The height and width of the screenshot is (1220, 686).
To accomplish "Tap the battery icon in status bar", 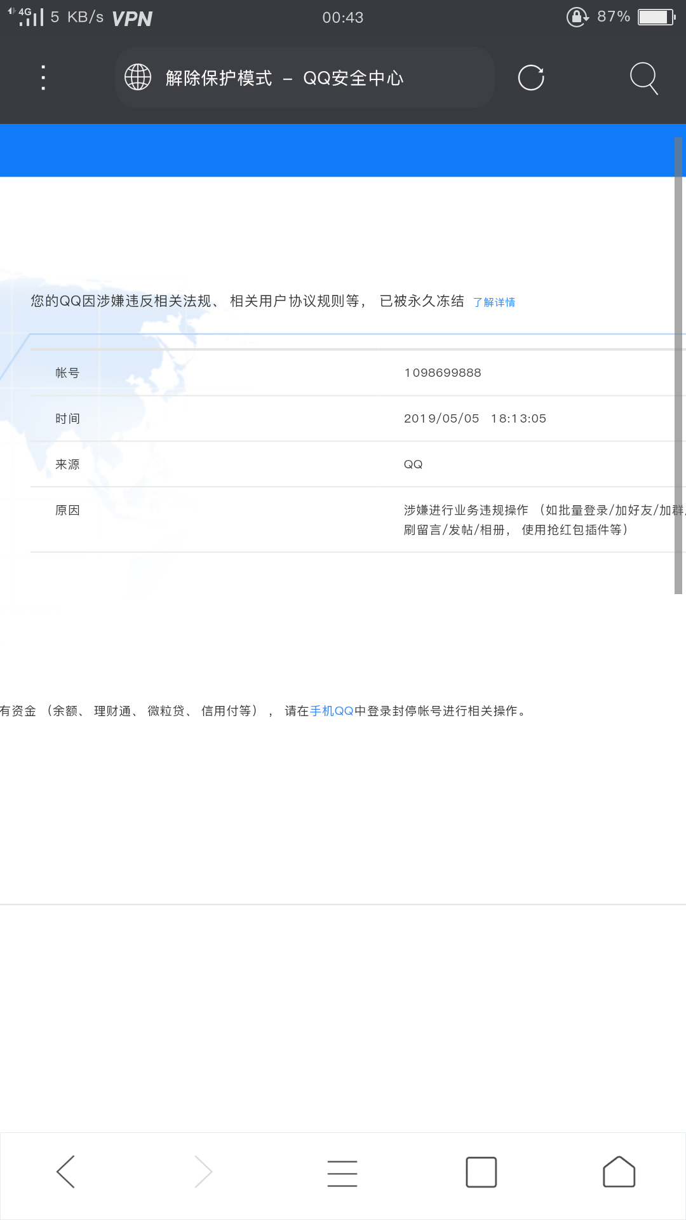I will click(656, 17).
